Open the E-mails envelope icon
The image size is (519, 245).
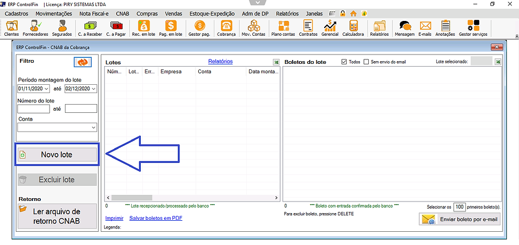425,28
